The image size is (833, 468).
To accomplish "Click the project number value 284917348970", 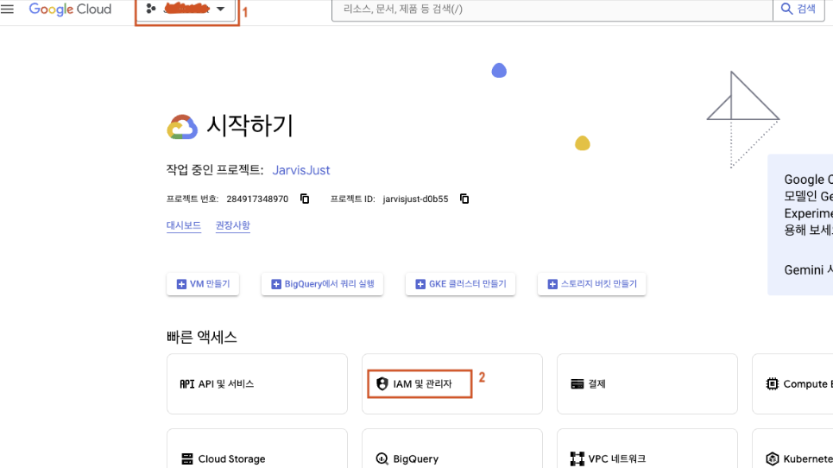I will [257, 199].
